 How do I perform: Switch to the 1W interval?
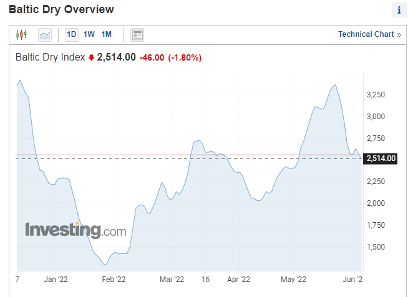[x=89, y=34]
